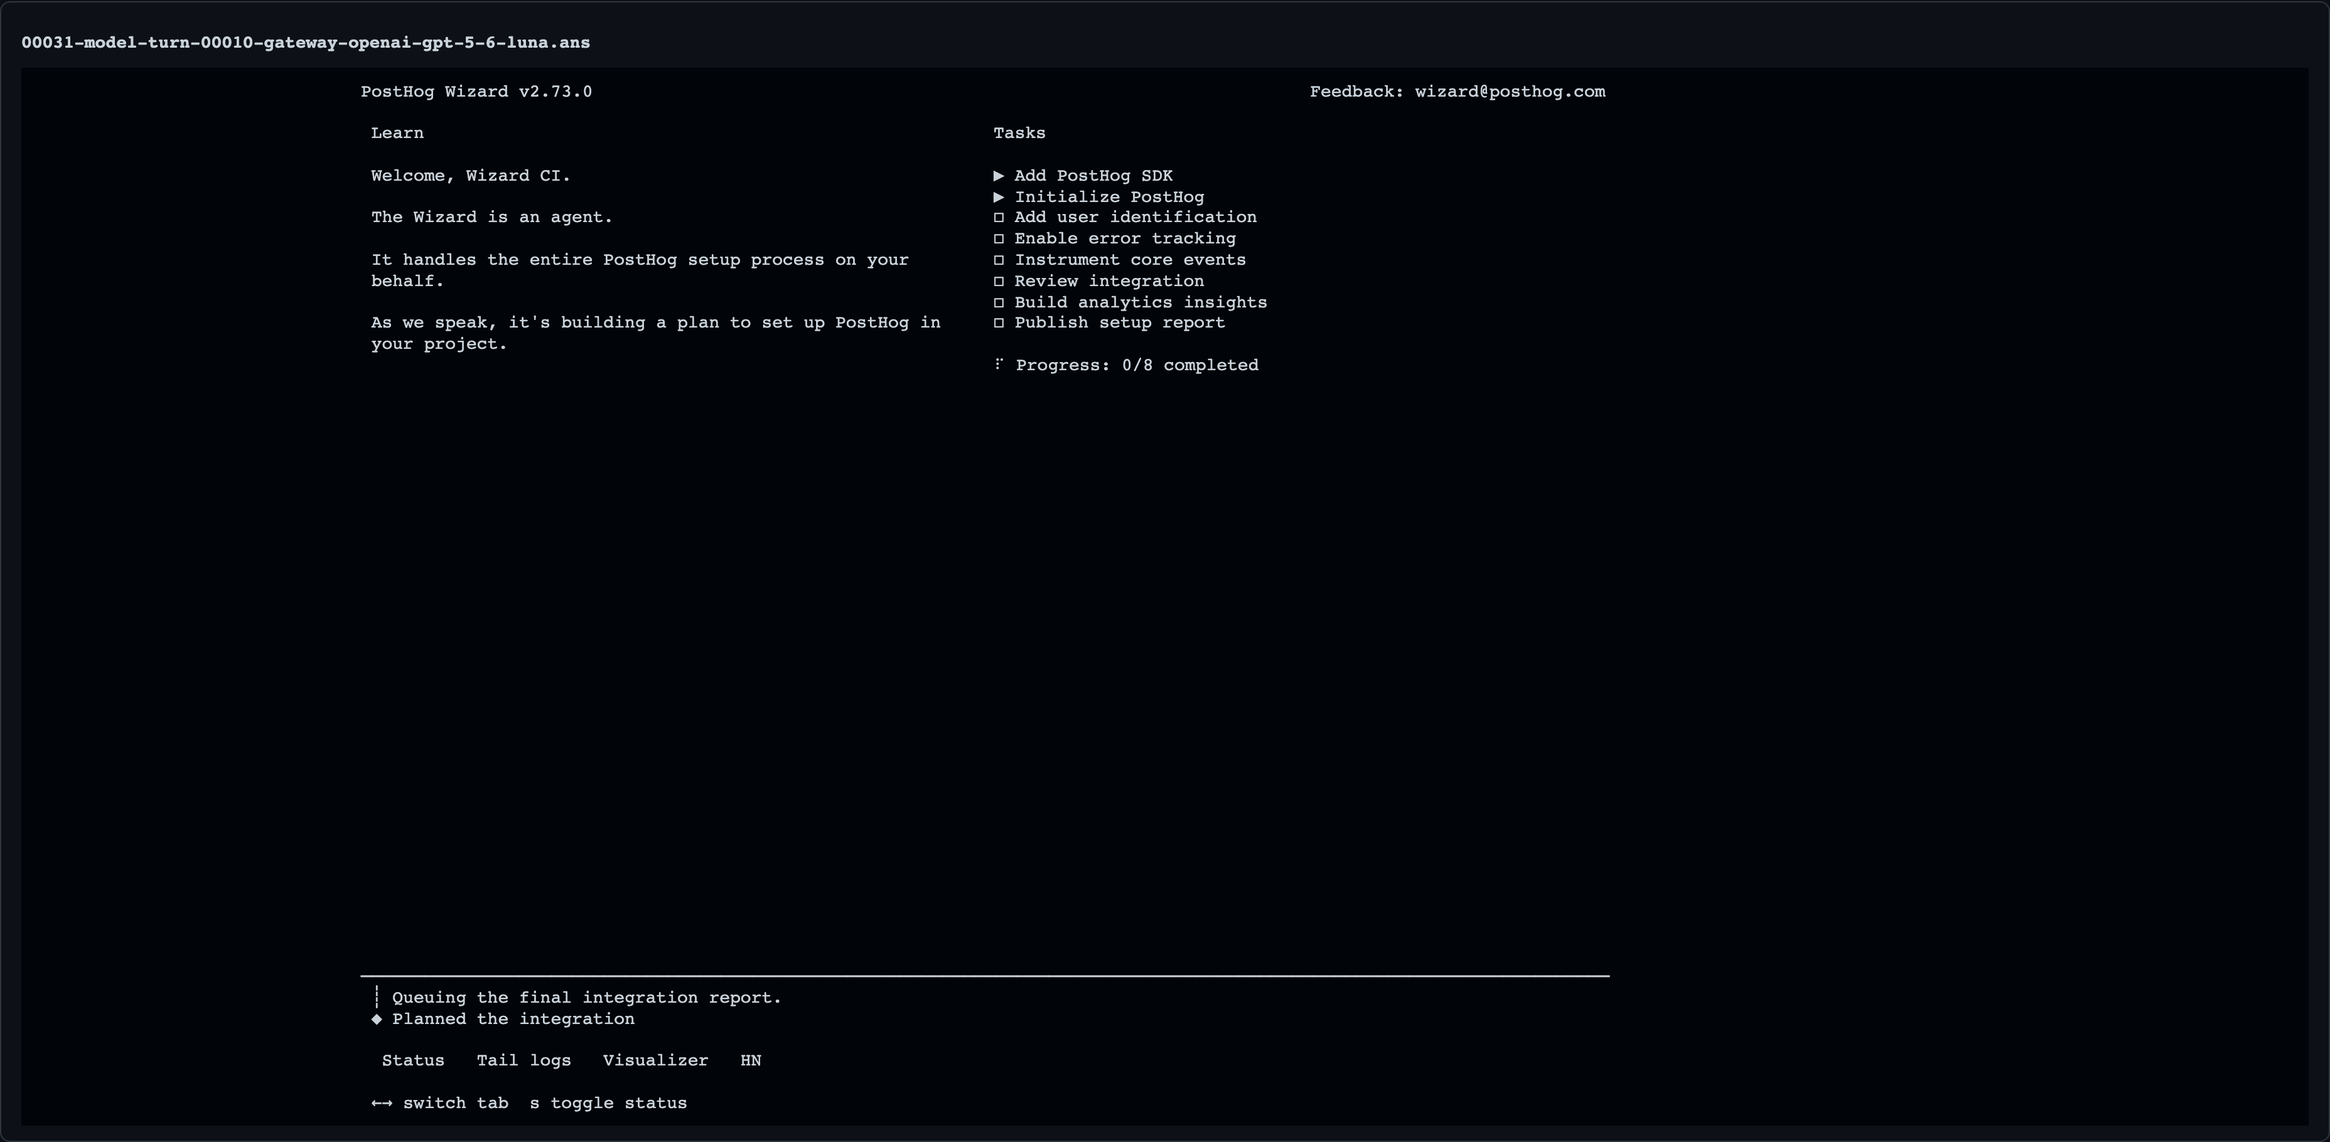Click the spinner icon next to Progress
Viewport: 2330px width, 1142px height.
999,363
